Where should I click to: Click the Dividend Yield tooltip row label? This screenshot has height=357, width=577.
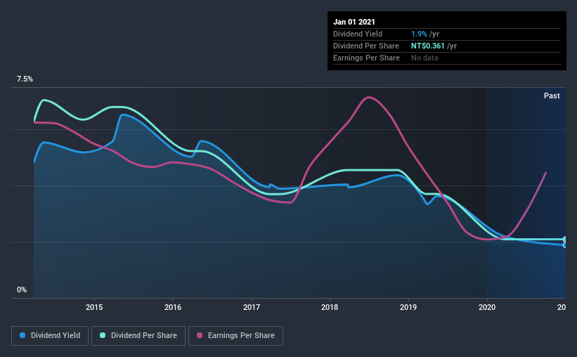pyautogui.click(x=358, y=34)
